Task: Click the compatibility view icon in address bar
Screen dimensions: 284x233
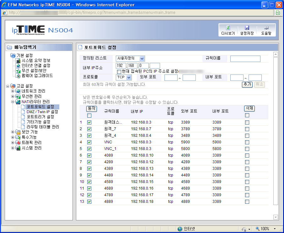Action: [x=278, y=13]
